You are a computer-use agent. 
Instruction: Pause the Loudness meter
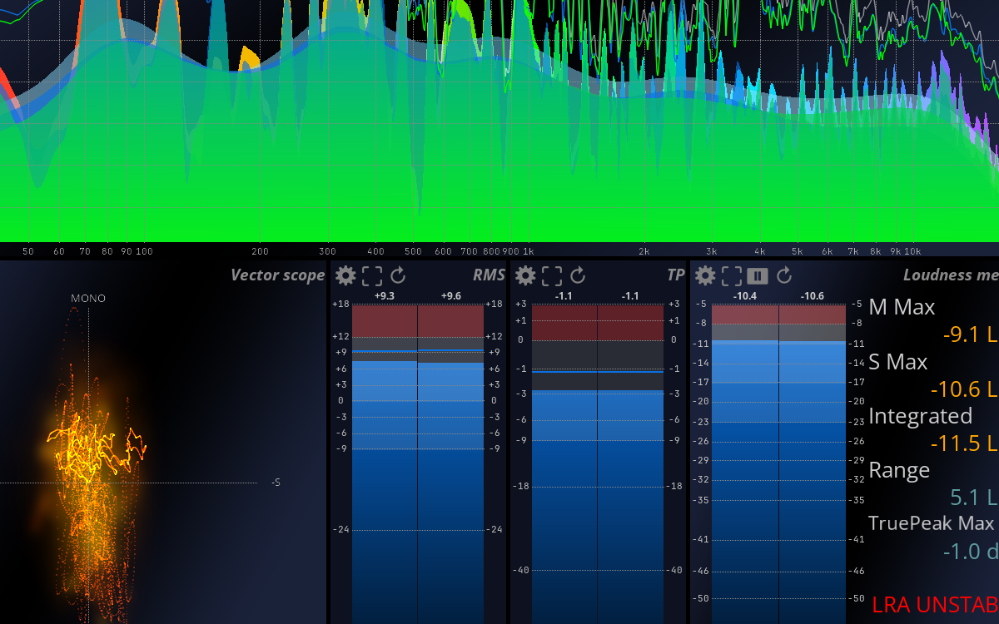pyautogui.click(x=758, y=275)
